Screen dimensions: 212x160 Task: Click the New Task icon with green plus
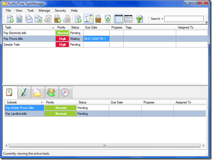point(10,19)
